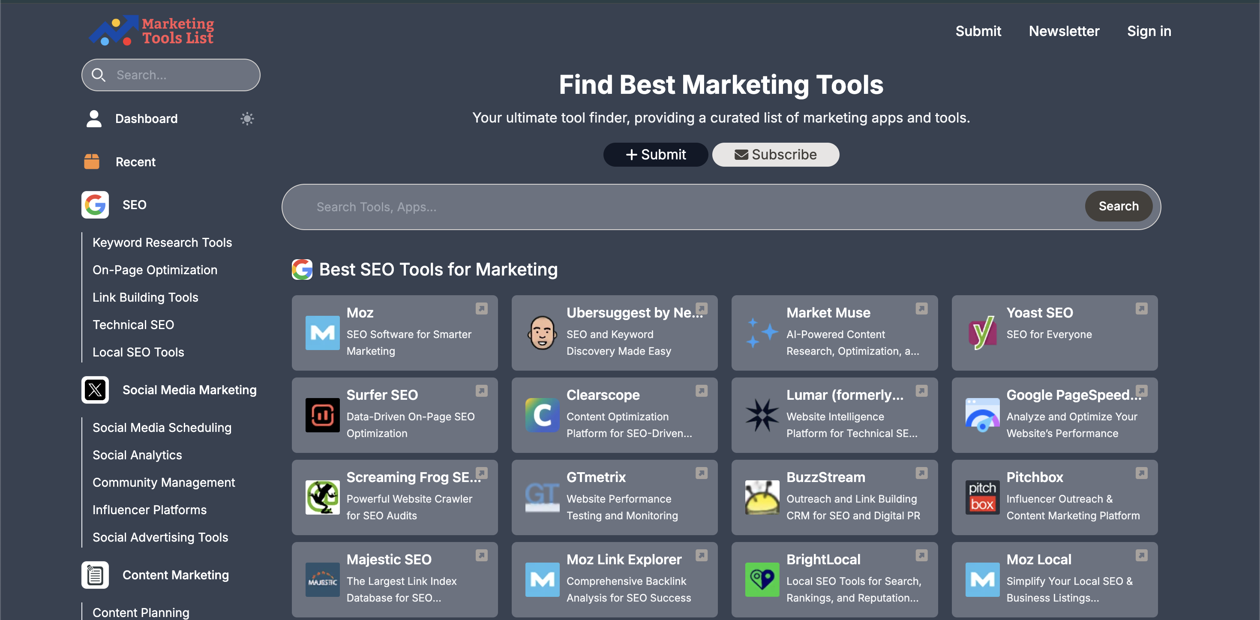Open external link arrow on GTmetrix card
Screen dimensions: 1260x620
(702, 473)
